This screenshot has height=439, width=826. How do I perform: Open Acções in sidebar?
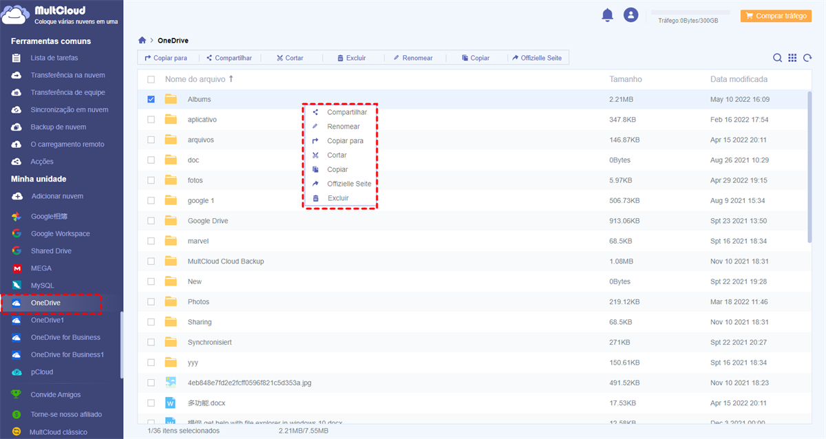tap(43, 161)
